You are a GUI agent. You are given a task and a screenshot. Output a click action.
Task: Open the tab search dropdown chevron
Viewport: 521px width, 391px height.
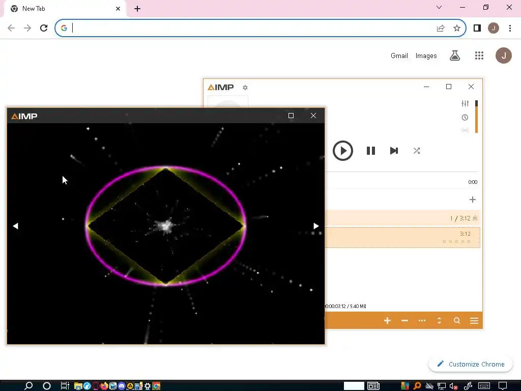[x=439, y=7]
